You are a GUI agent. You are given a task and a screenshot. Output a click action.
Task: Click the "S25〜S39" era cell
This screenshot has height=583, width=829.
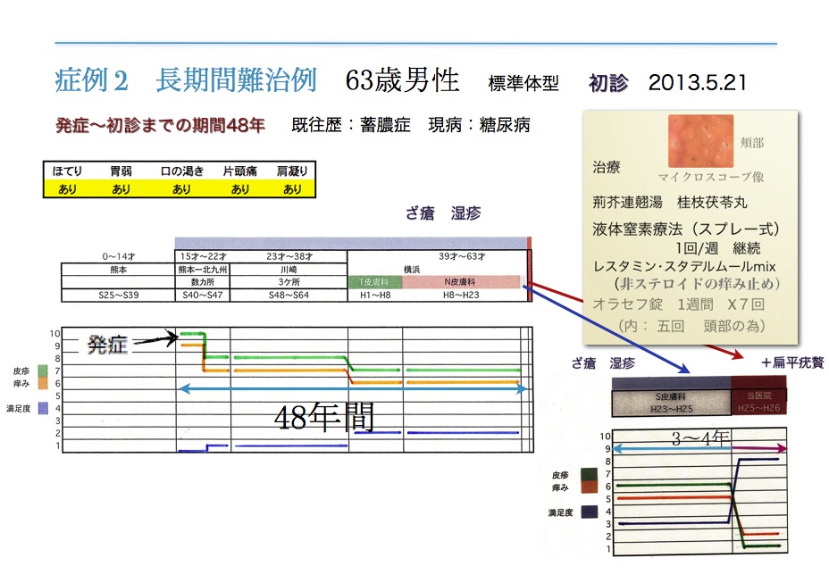coord(119,295)
